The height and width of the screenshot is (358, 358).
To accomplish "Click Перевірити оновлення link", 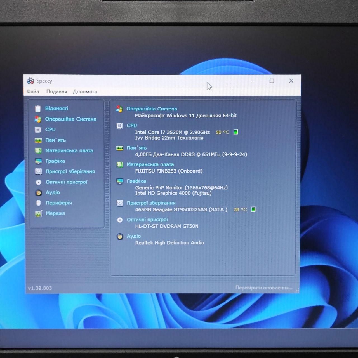I will click(x=264, y=288).
